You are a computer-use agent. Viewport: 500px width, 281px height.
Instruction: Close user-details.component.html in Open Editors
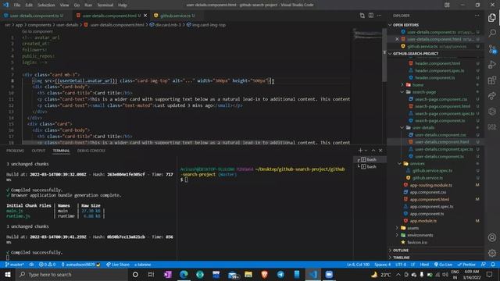click(x=397, y=39)
